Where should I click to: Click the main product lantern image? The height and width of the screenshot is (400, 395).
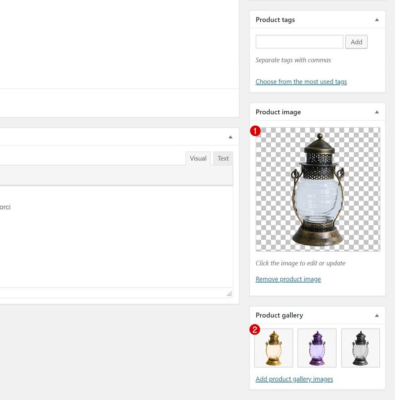coord(317,188)
